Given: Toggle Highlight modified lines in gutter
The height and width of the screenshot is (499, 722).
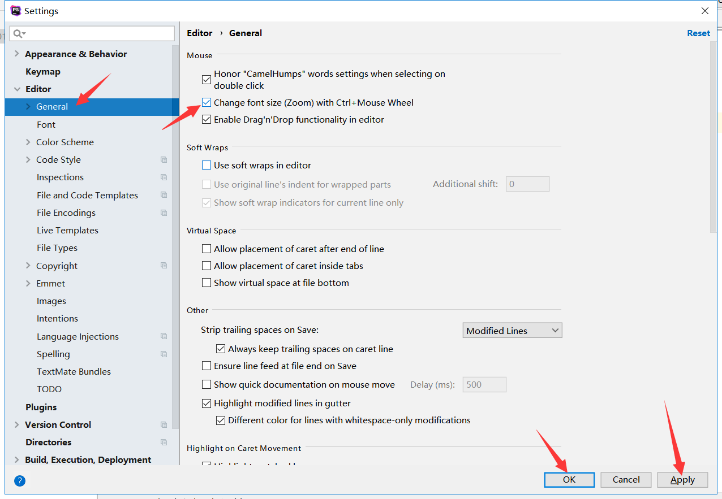Looking at the screenshot, I should click(x=207, y=403).
